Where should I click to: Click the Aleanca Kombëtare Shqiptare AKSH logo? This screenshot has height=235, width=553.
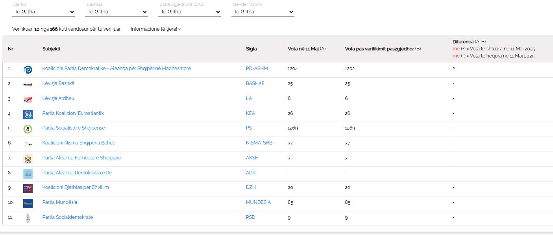point(28,159)
